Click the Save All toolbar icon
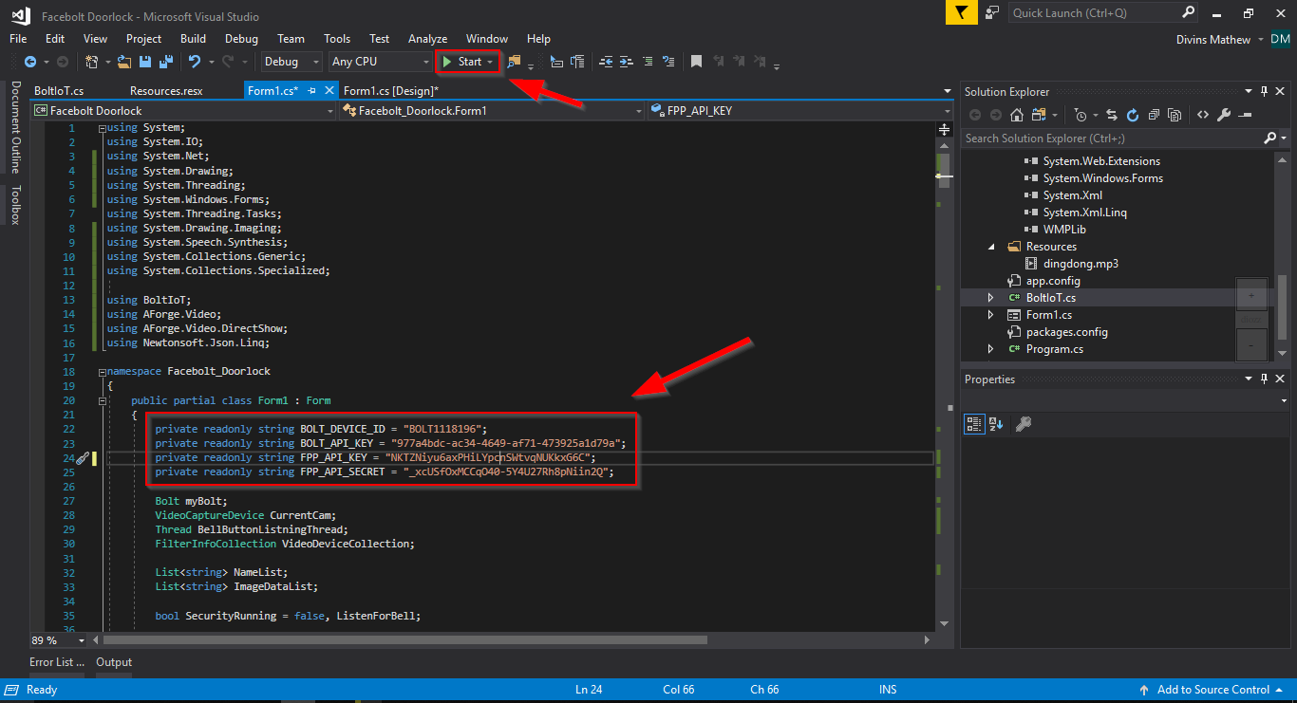The height and width of the screenshot is (703, 1297). tap(165, 62)
